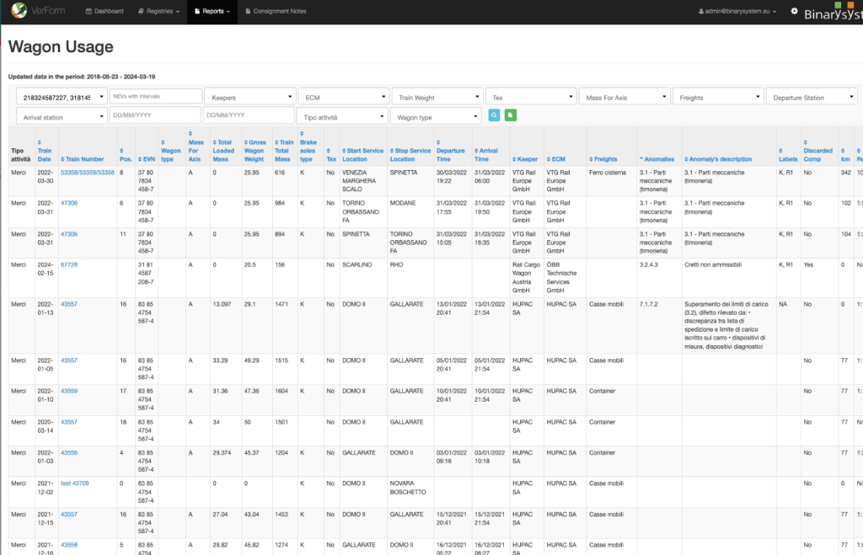Open the settings gear icon
Viewport: 863px width, 555px height.
coord(794,11)
